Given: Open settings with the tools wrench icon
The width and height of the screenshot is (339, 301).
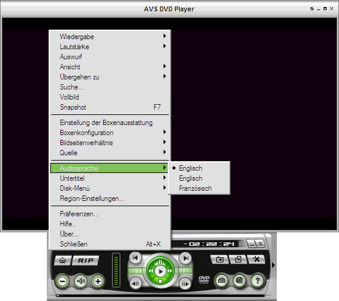Looking at the screenshot, I should click(x=257, y=259).
